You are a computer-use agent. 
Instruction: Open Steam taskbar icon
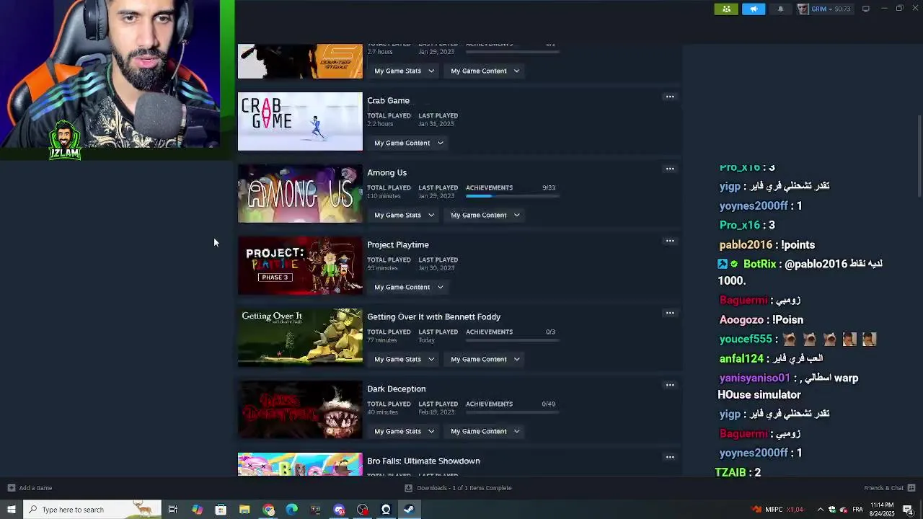click(x=409, y=510)
